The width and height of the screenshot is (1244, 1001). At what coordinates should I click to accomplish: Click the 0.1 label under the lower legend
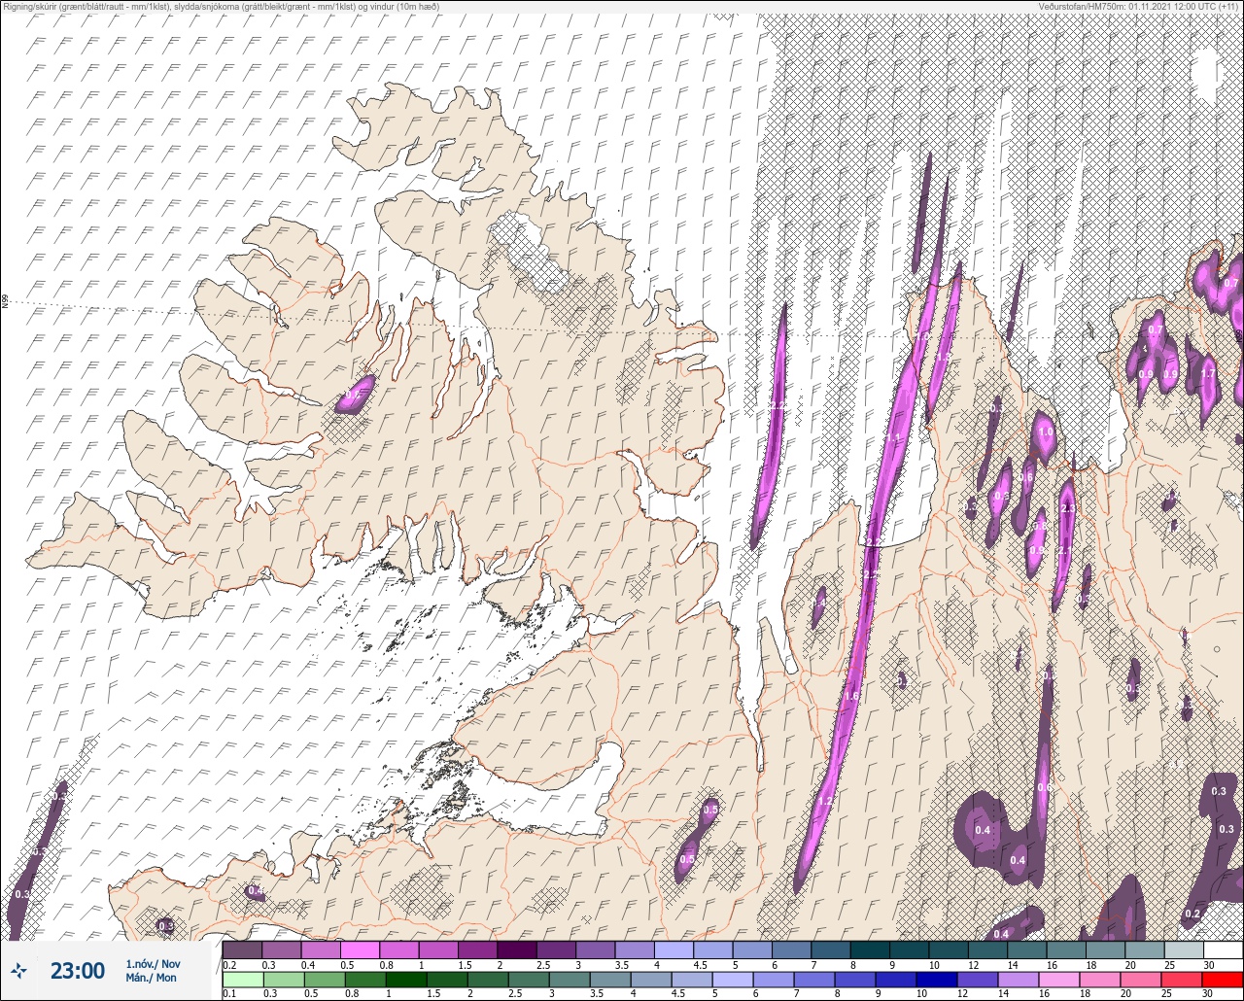(x=229, y=994)
